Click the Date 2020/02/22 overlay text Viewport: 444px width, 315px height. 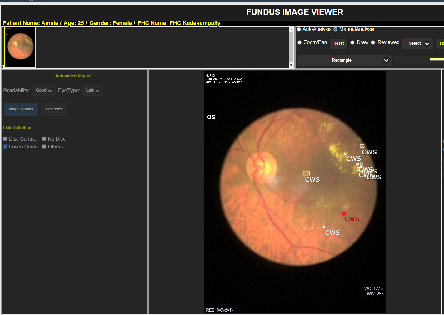[x=224, y=79]
